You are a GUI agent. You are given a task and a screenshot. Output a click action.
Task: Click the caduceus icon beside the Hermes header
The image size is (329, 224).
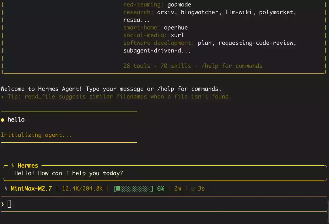point(12,166)
